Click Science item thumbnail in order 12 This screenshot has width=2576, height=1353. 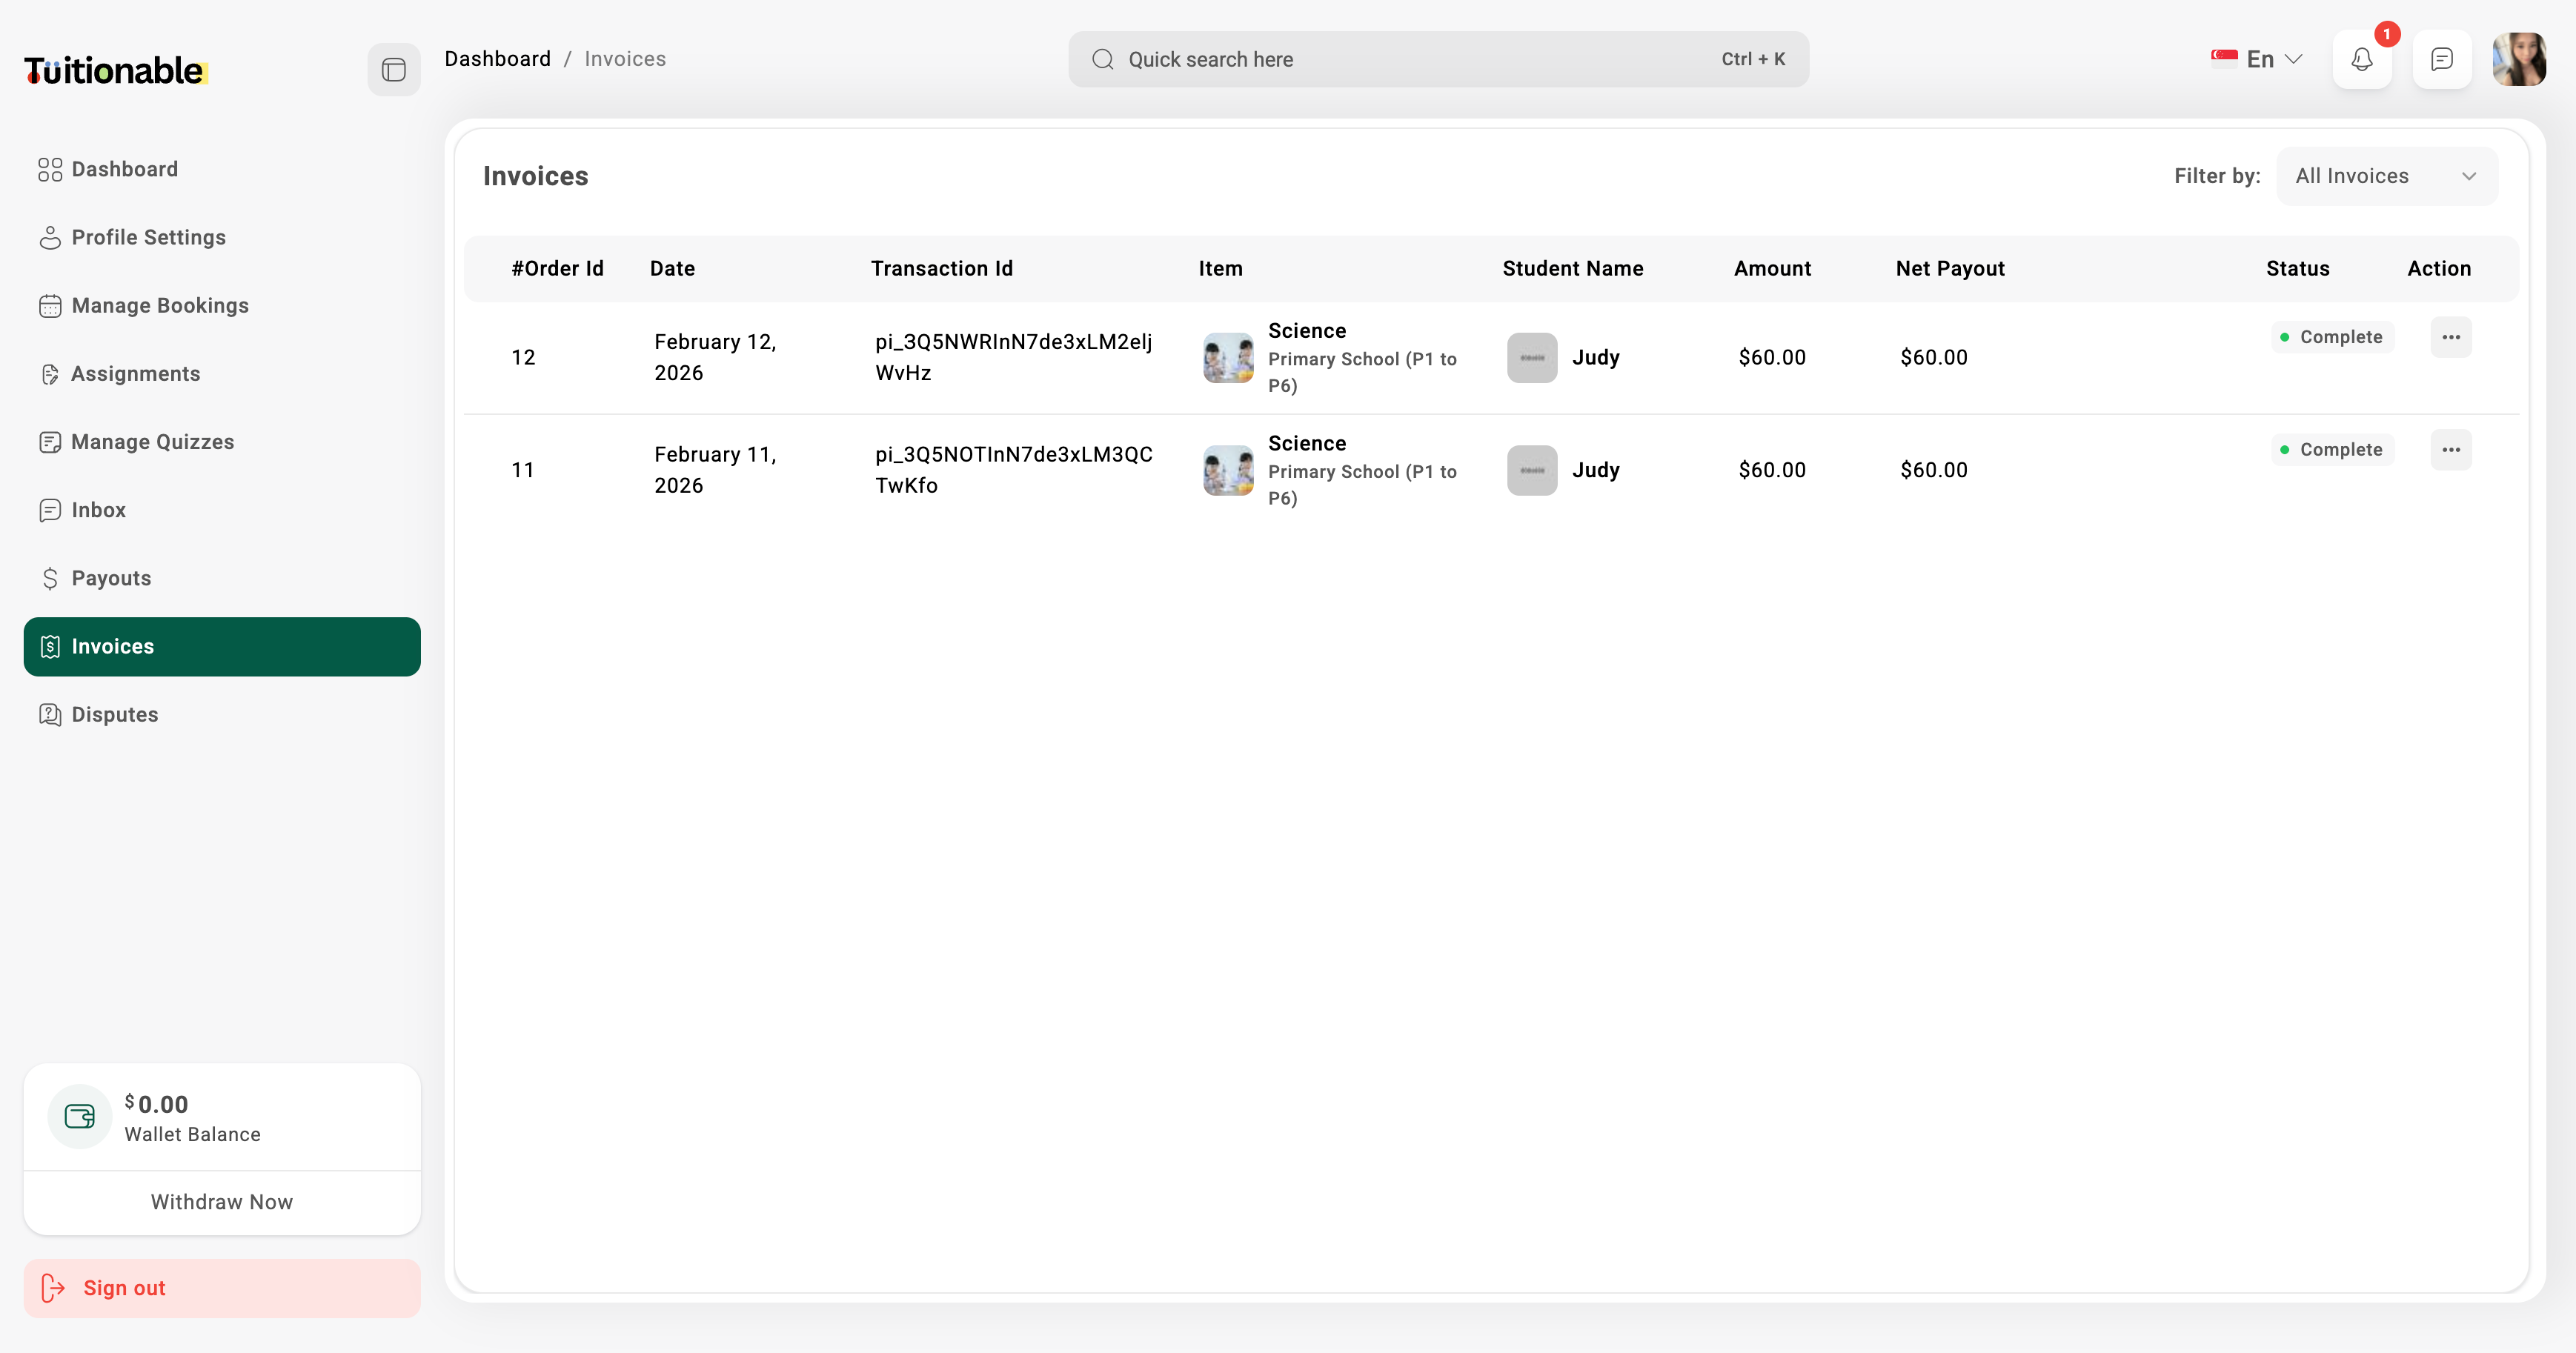[x=1227, y=358]
